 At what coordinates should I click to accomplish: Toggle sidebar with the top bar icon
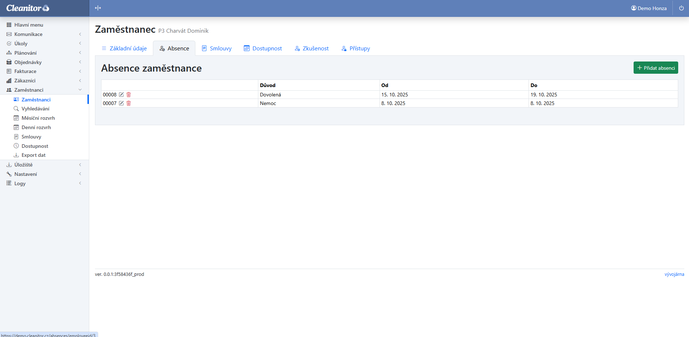tap(98, 8)
